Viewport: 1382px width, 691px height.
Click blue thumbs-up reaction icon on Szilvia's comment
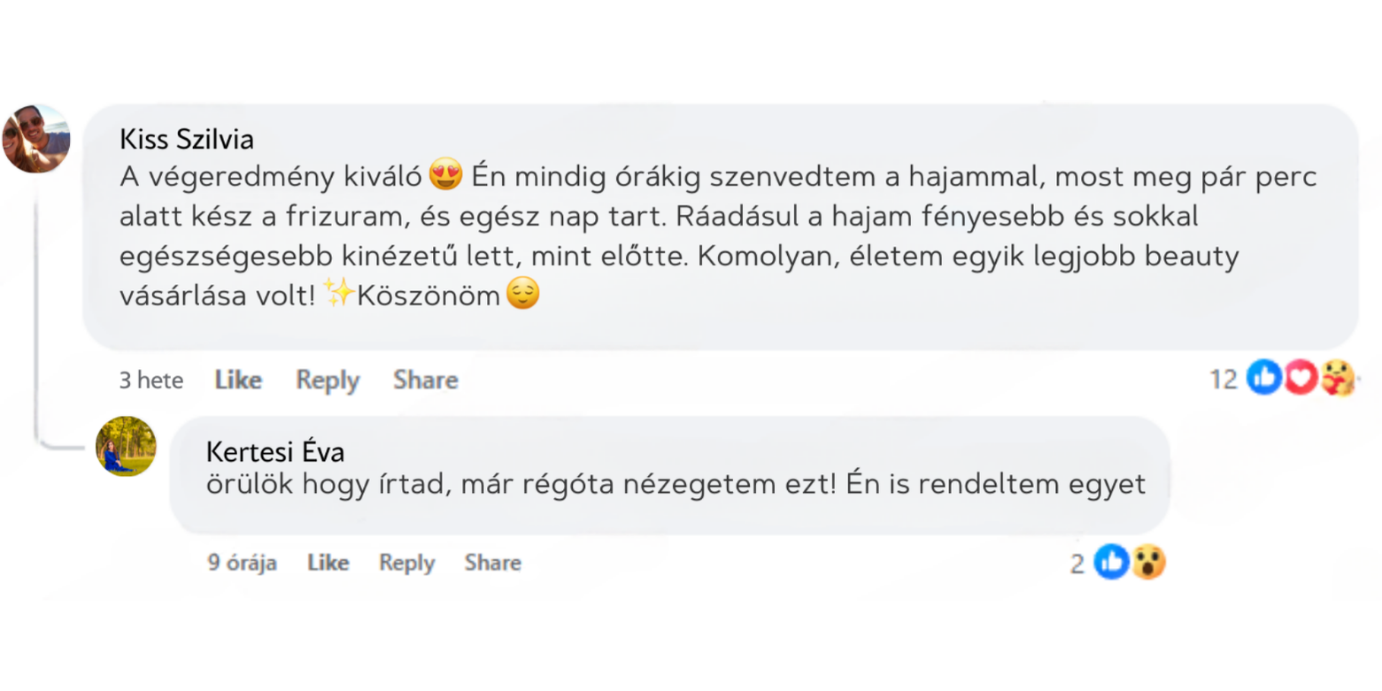click(1264, 379)
